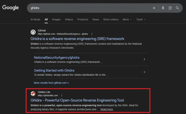Open the Products tab
The height and width of the screenshot is (114, 186).
coord(83,19)
